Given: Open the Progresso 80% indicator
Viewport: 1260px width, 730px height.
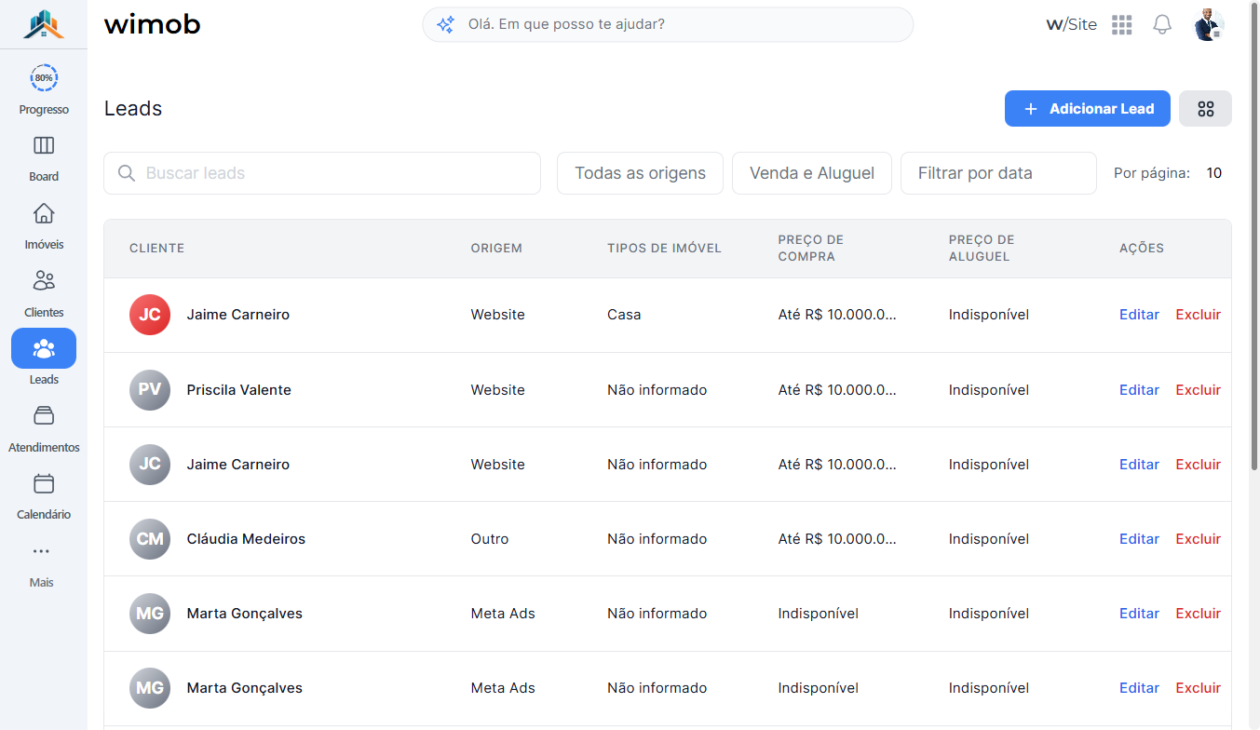Looking at the screenshot, I should (44, 78).
